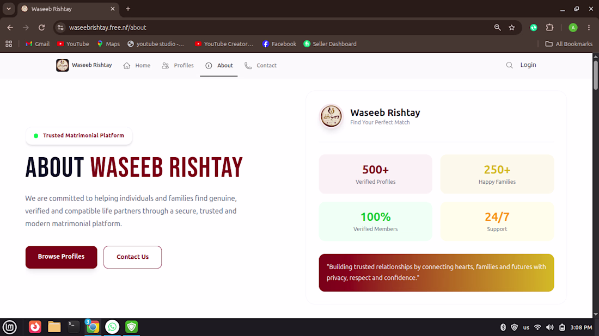Open the Chrome extensions puzzle icon

coord(550,28)
